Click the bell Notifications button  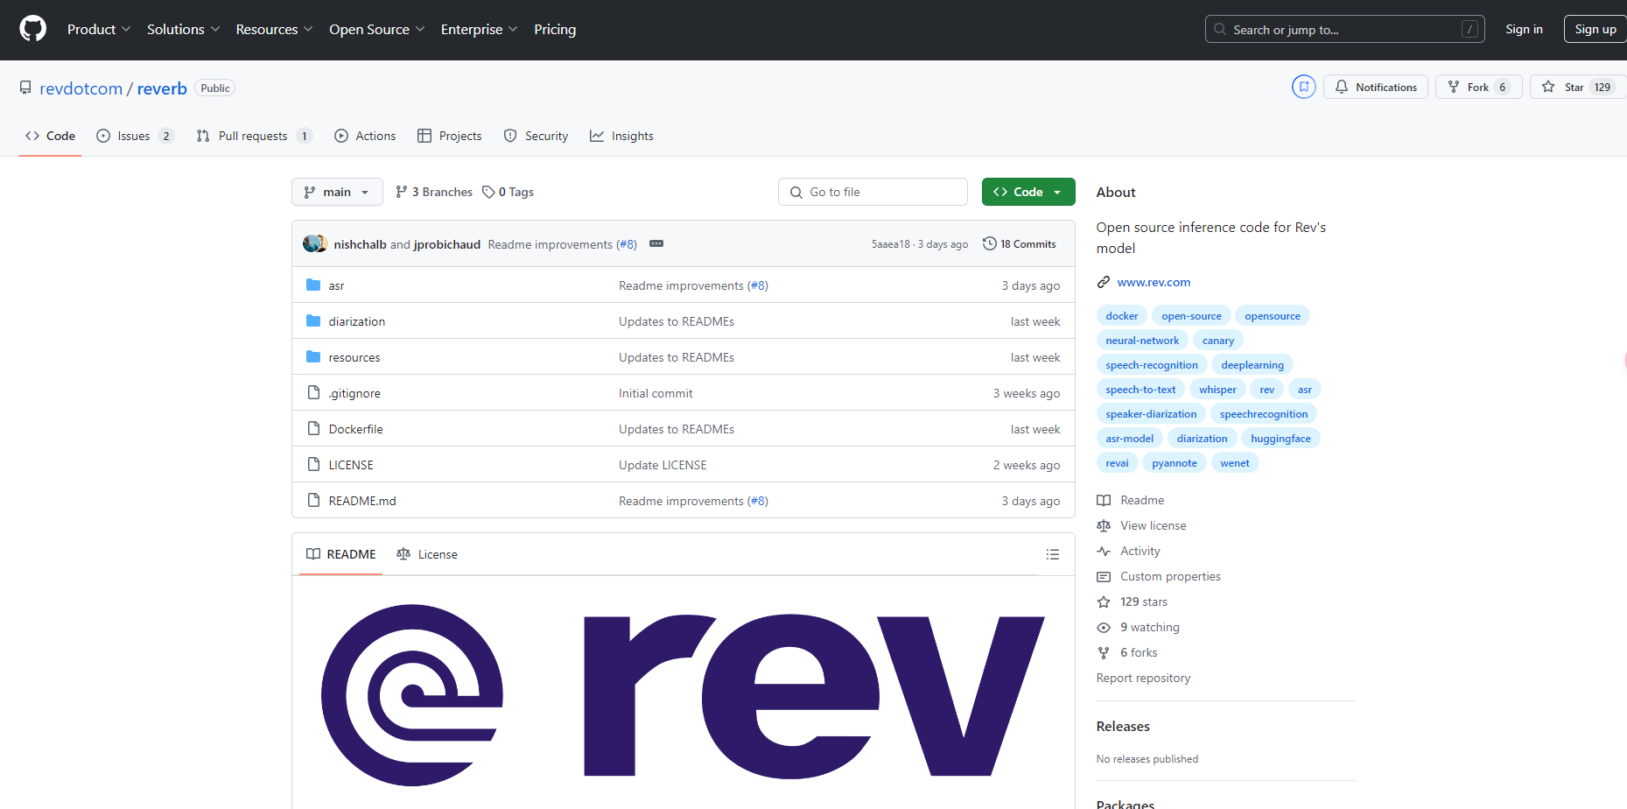[1376, 87]
